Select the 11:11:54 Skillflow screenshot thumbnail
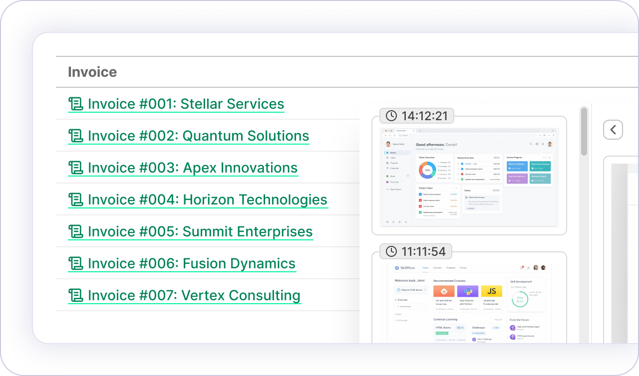 469,302
